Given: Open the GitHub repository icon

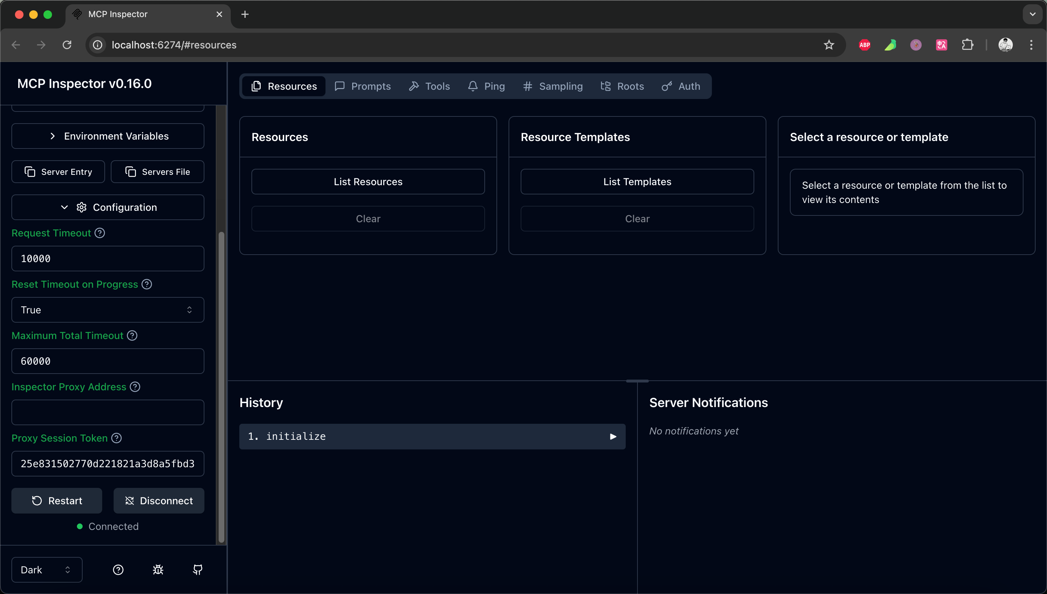Looking at the screenshot, I should point(198,569).
